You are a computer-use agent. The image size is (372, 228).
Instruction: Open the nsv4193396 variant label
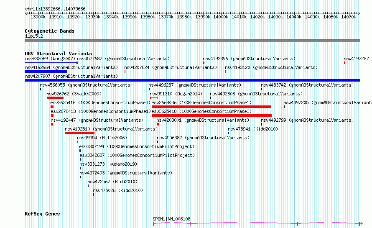pyautogui.click(x=249, y=59)
